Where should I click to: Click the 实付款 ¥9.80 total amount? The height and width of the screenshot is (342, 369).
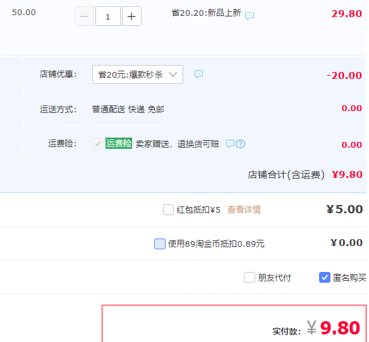tap(333, 327)
